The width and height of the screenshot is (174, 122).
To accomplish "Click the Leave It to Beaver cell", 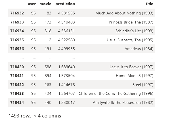I will [x=131, y=67].
